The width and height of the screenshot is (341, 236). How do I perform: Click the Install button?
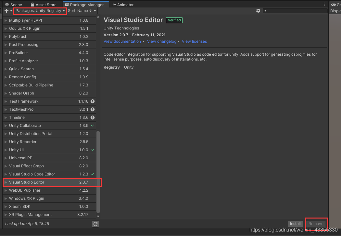click(x=295, y=224)
